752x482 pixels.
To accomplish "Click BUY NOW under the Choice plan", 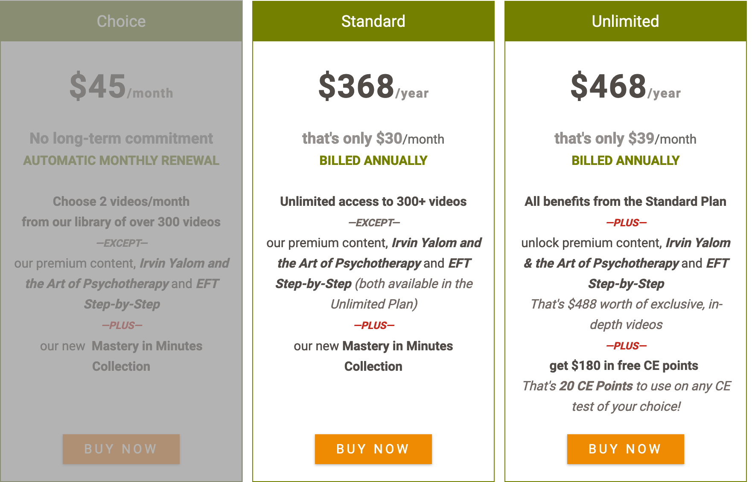I will point(121,449).
